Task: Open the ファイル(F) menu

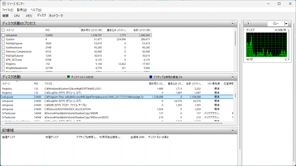Action: click(x=8, y=10)
